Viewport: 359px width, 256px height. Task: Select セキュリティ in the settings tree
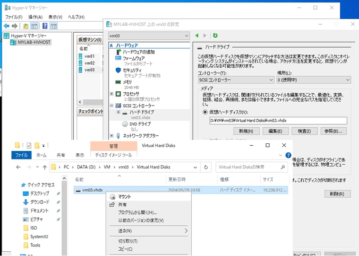(x=132, y=70)
